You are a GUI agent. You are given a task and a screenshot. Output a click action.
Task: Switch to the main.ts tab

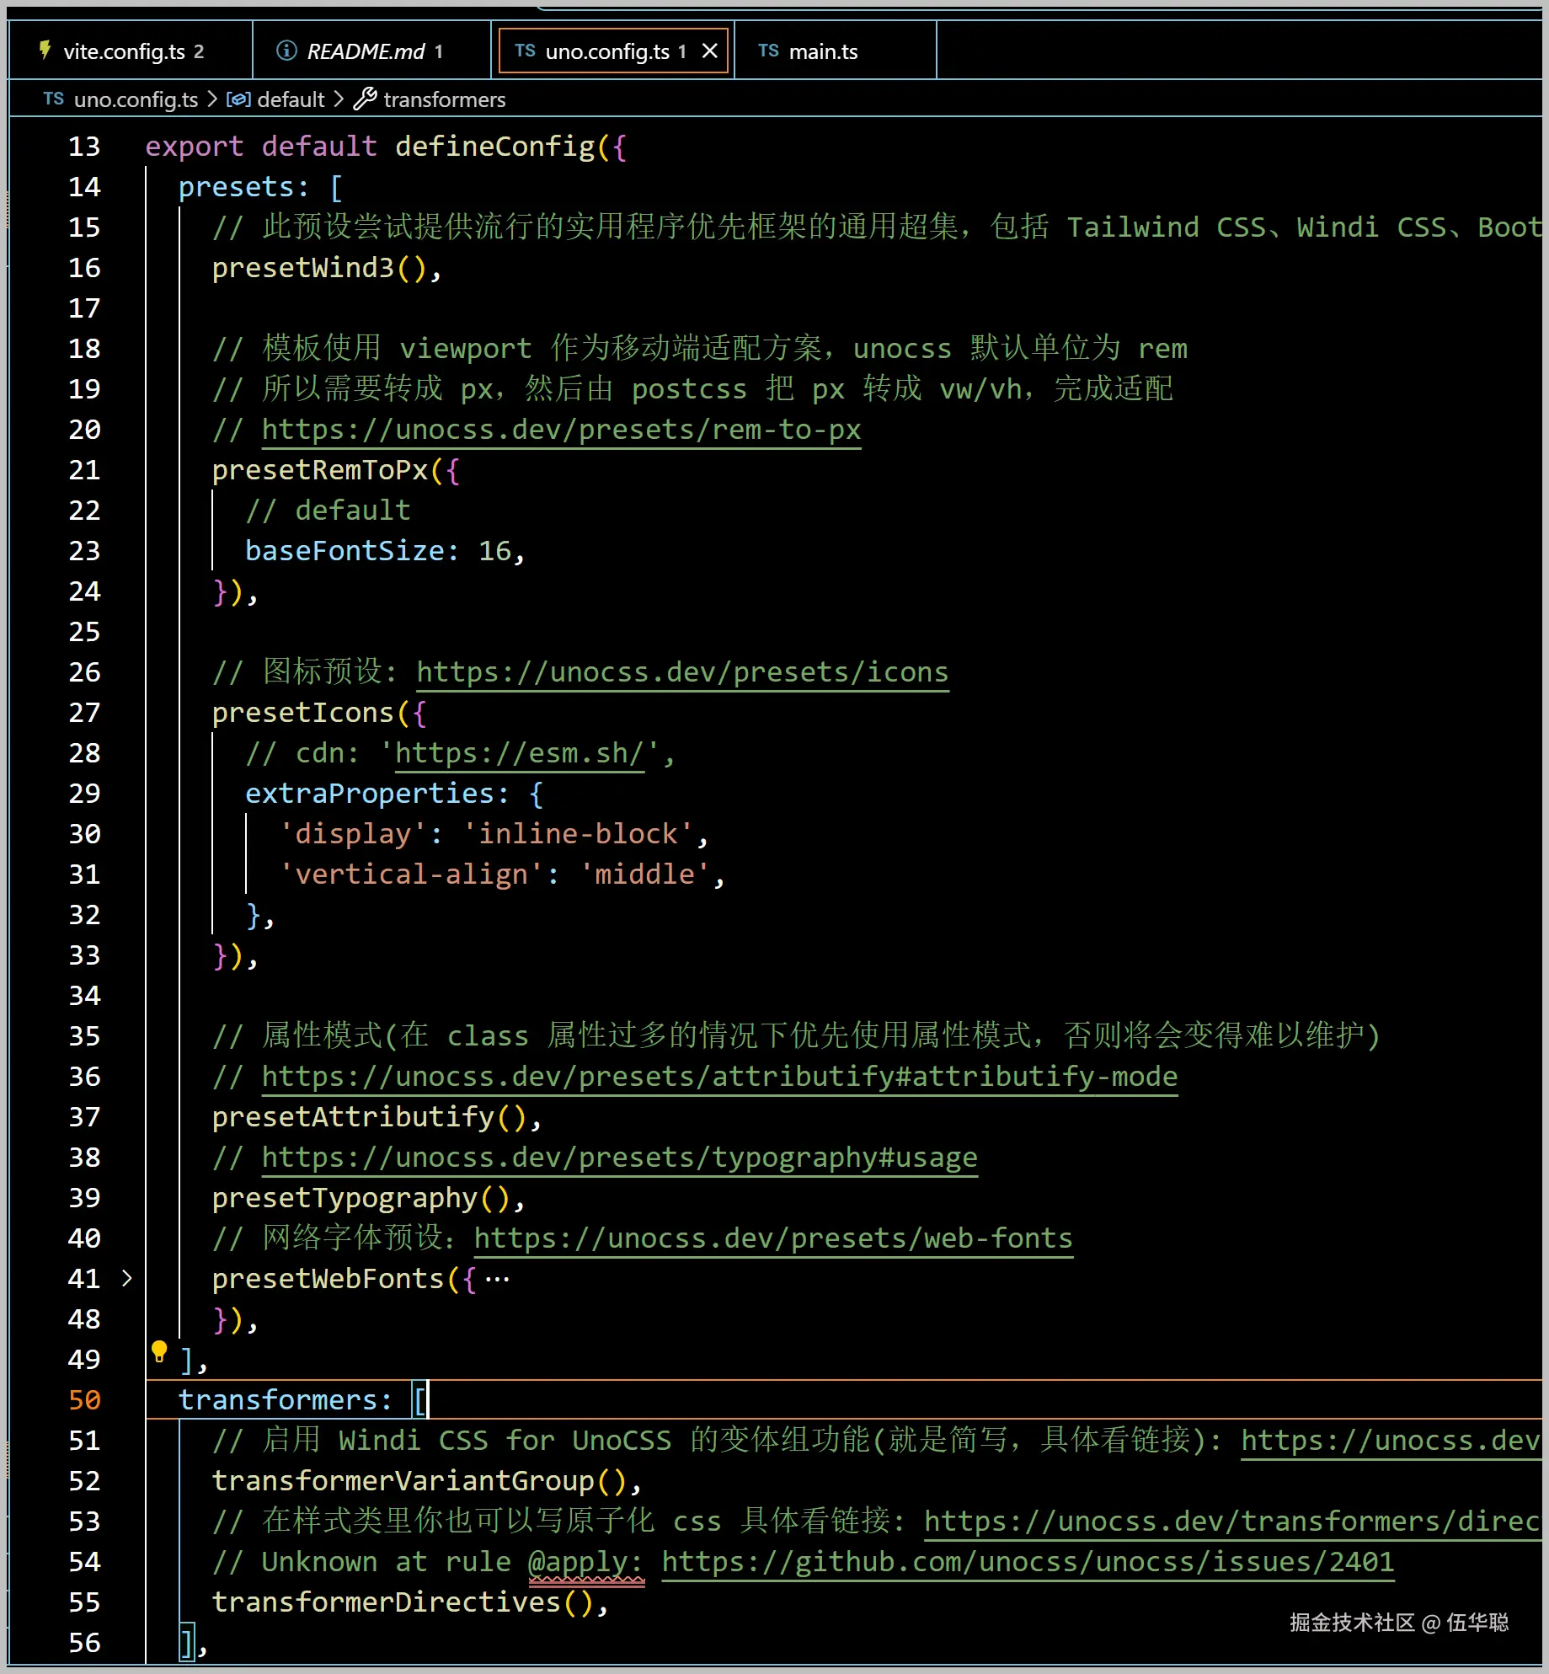[835, 51]
